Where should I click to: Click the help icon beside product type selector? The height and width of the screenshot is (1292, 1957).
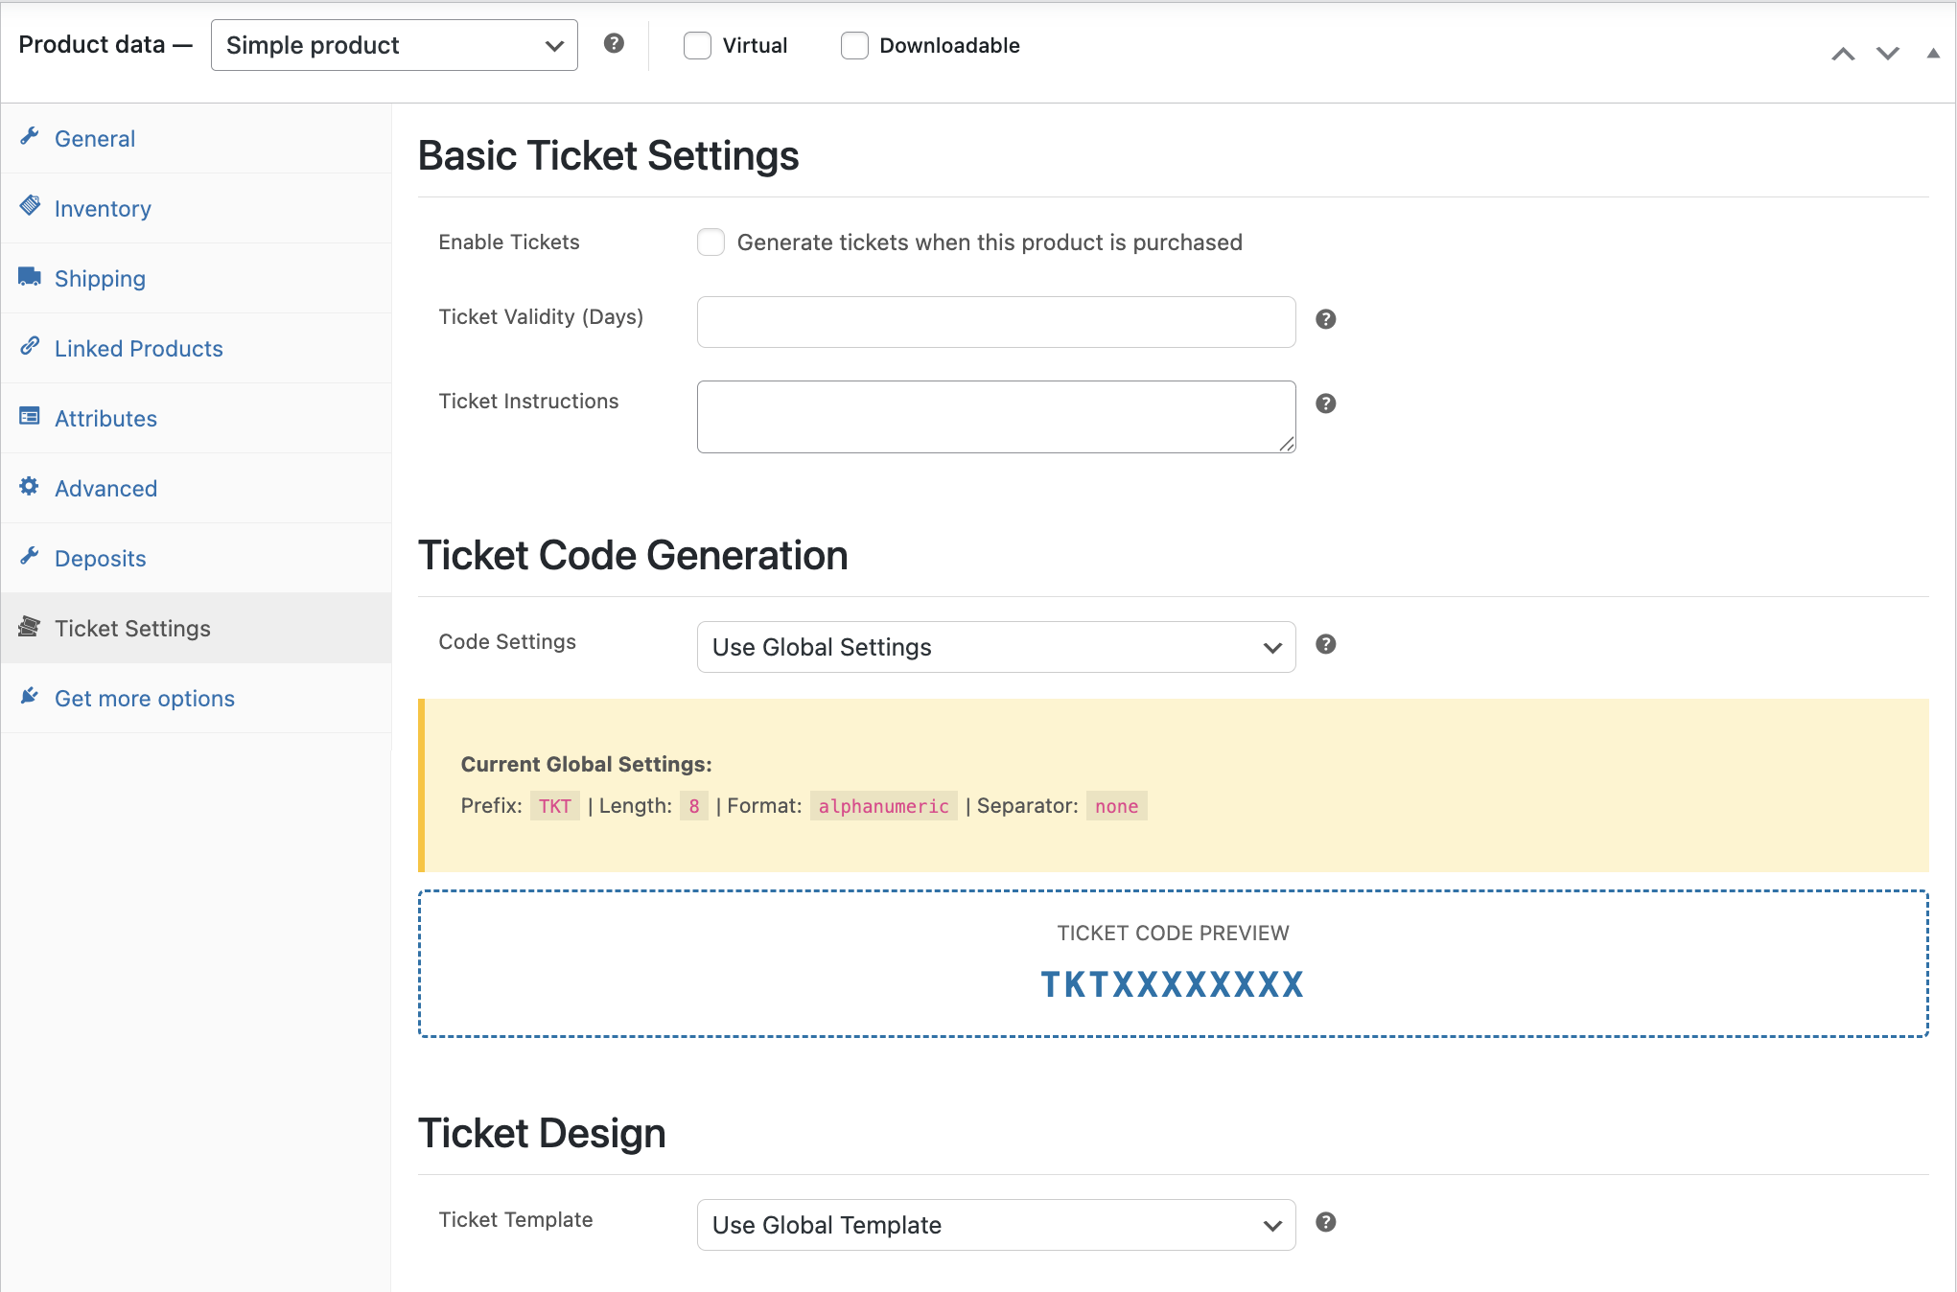[x=614, y=43]
